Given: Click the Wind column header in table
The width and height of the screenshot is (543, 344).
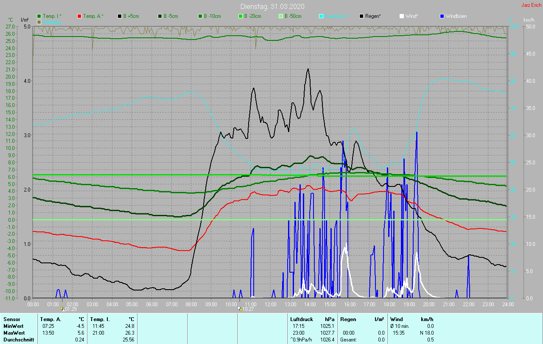Looking at the screenshot, I should (396, 319).
